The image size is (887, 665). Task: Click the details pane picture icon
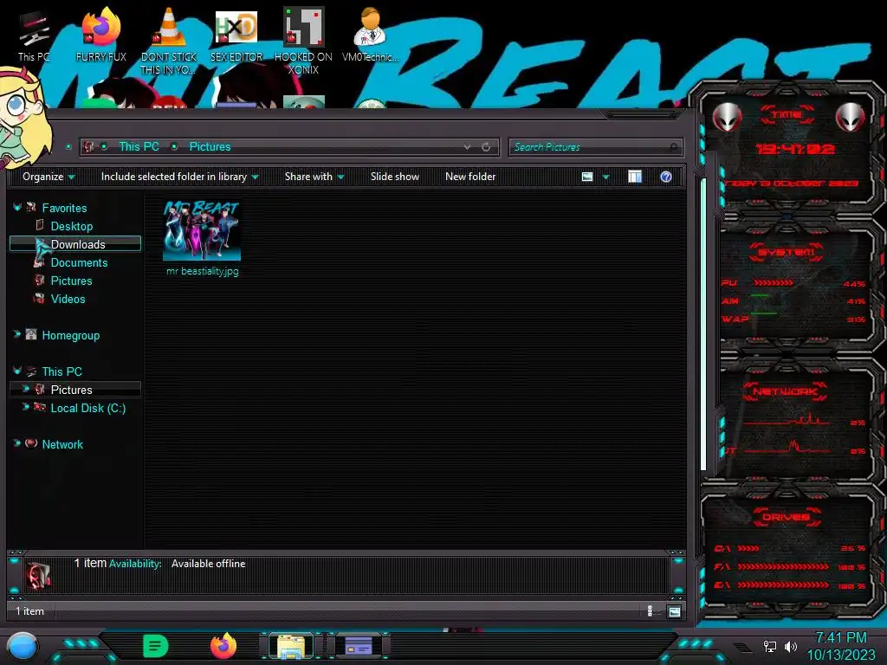tap(38, 575)
